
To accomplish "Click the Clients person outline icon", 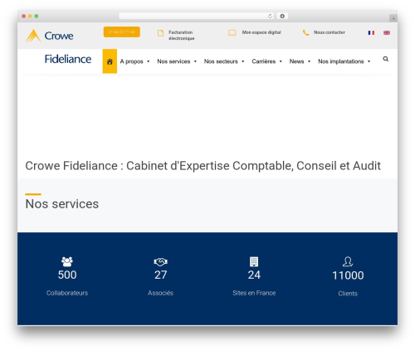I will pyautogui.click(x=348, y=261).
